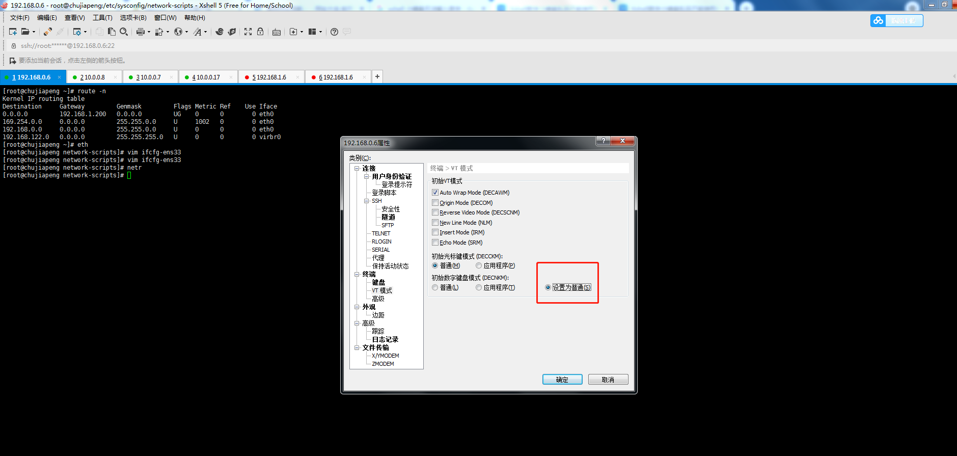Screen dimensions: 957x456
Task: Open the 工具(T) menu
Action: (x=102, y=18)
